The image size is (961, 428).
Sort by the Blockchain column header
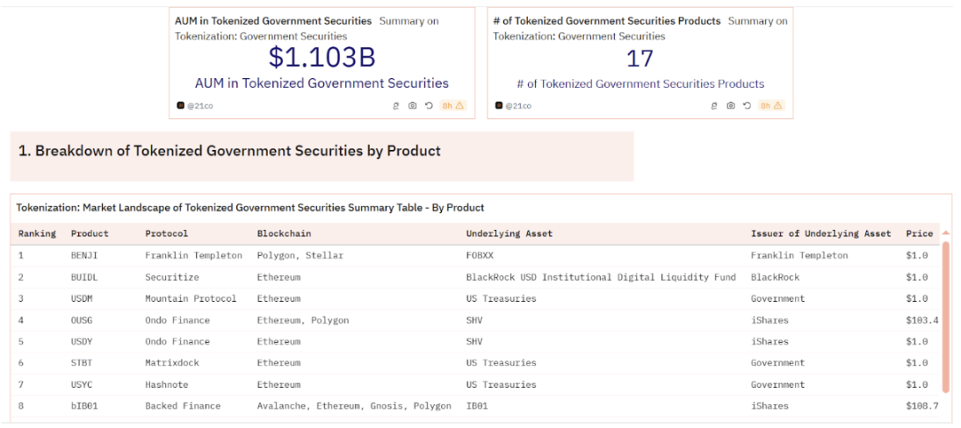coord(285,233)
